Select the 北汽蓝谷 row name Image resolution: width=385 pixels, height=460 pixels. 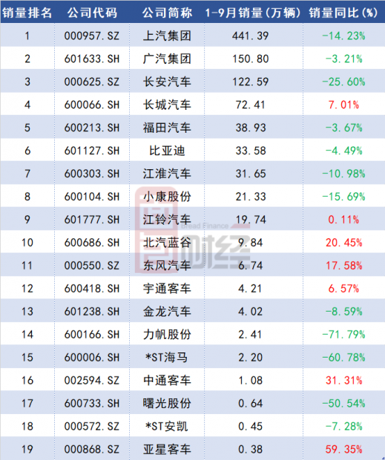pyautogui.click(x=167, y=243)
